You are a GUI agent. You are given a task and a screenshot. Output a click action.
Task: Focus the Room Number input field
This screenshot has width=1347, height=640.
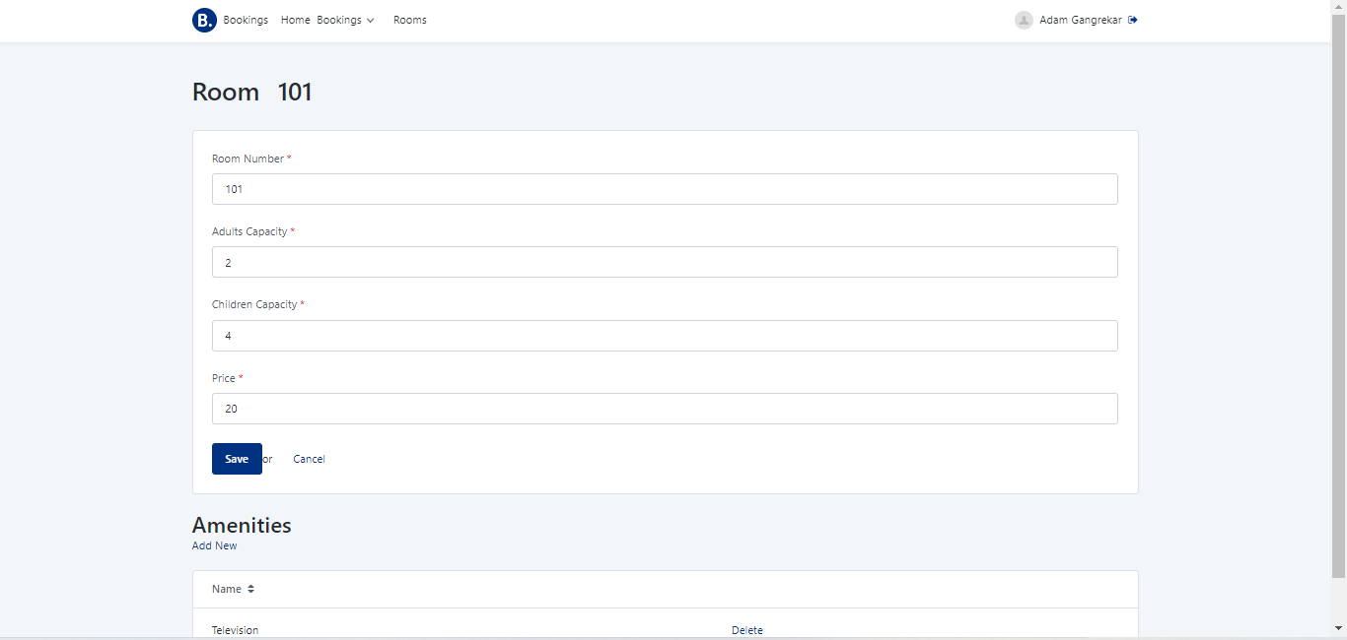point(665,189)
